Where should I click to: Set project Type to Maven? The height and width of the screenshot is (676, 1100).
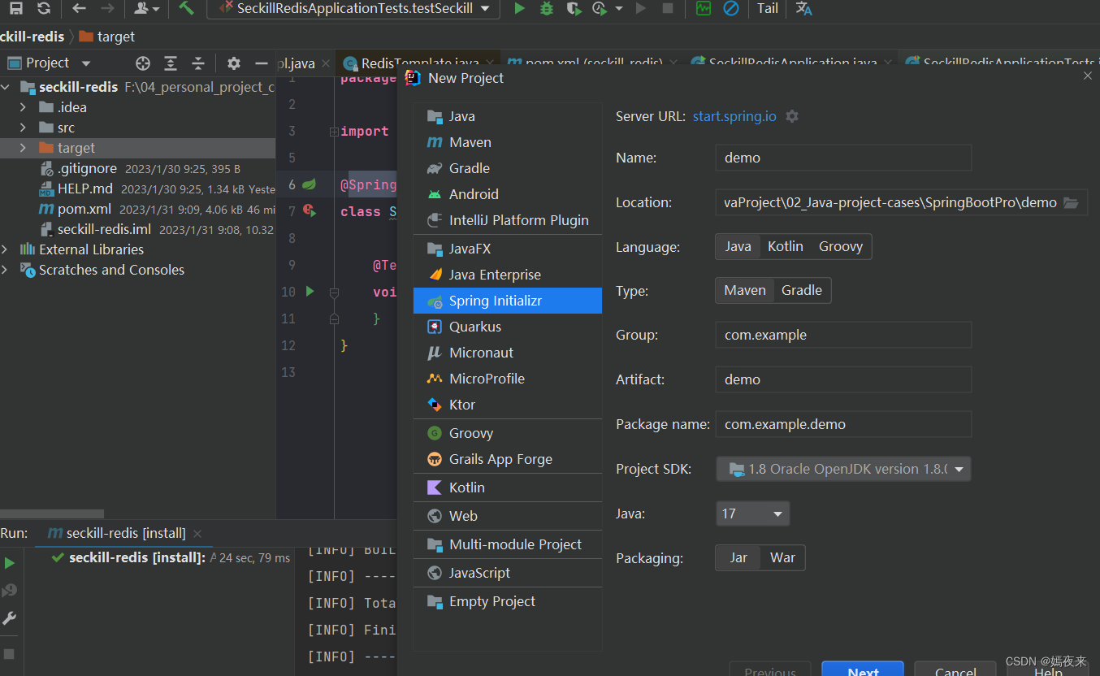pos(745,290)
